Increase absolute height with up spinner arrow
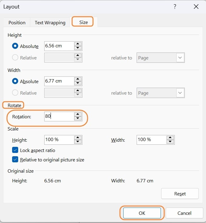The height and width of the screenshot is (223, 206). pyautogui.click(x=78, y=44)
